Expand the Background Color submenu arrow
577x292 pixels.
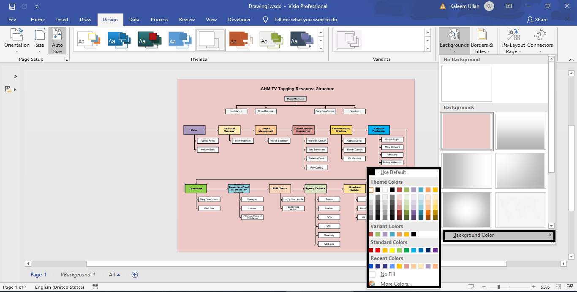550,236
